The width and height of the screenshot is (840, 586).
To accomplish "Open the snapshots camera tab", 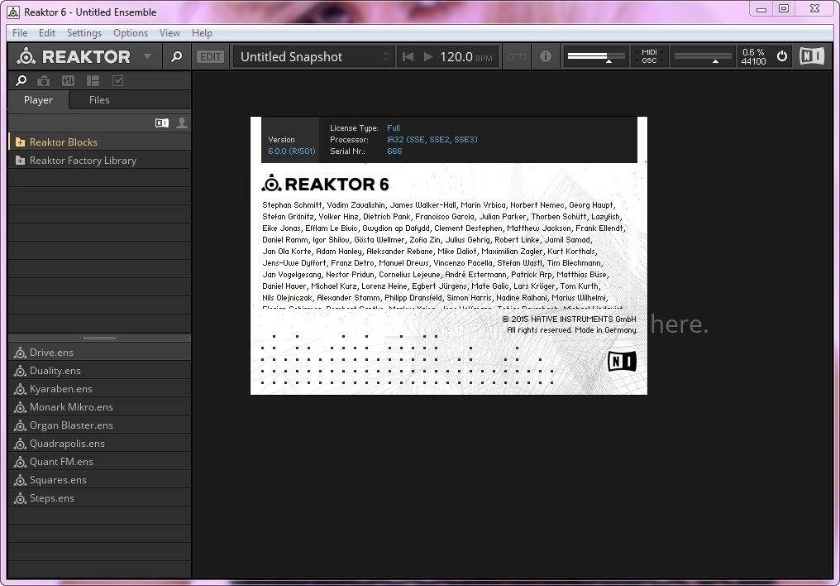I will [x=43, y=81].
